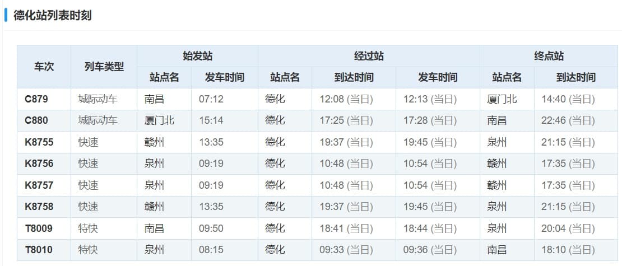The image size is (622, 266).
Task: Click 厦门北 origin station in C880 row
Action: click(x=159, y=120)
